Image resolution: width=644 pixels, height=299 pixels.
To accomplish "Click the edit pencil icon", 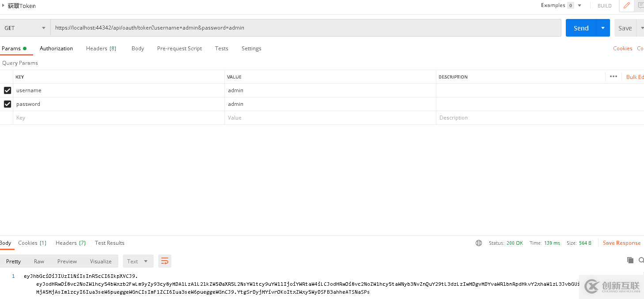I will (x=626, y=6).
